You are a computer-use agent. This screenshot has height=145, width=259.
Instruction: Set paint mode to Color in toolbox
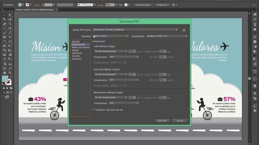point(4,88)
